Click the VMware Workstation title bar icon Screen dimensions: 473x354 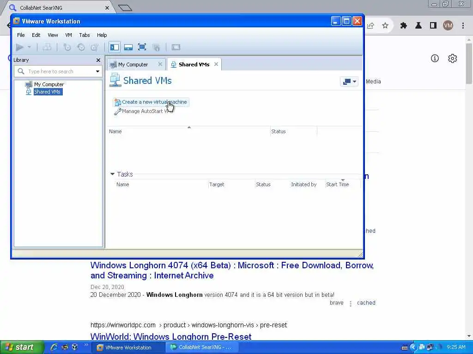17,21
